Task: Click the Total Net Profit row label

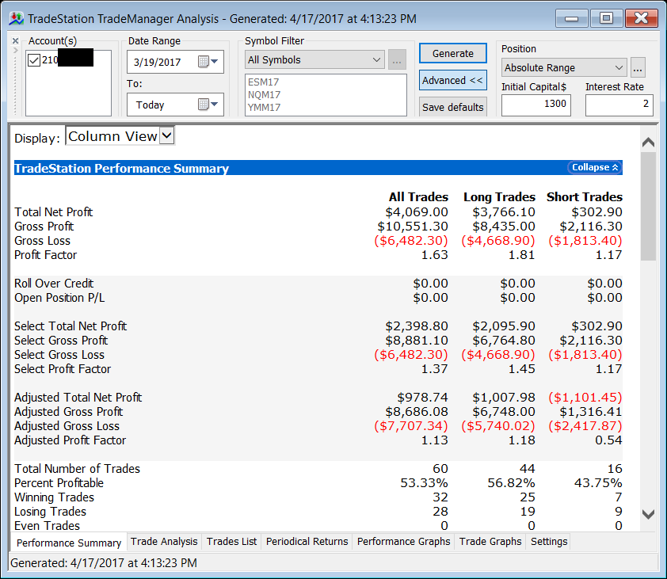Action: [53, 211]
